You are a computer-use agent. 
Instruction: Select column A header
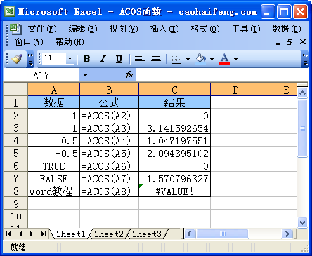pyautogui.click(x=54, y=90)
